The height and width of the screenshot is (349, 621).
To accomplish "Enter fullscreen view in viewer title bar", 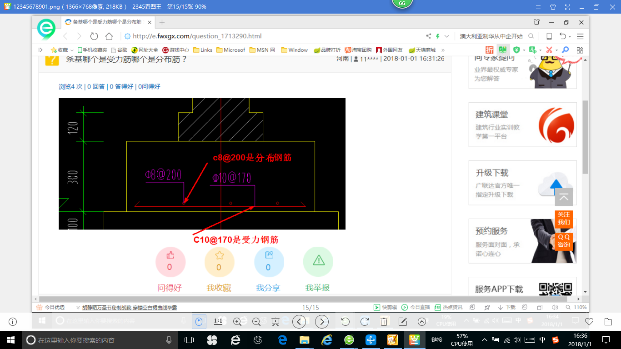I will (x=567, y=7).
